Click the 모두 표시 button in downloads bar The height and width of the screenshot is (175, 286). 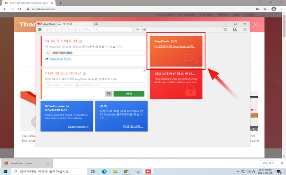(x=268, y=163)
